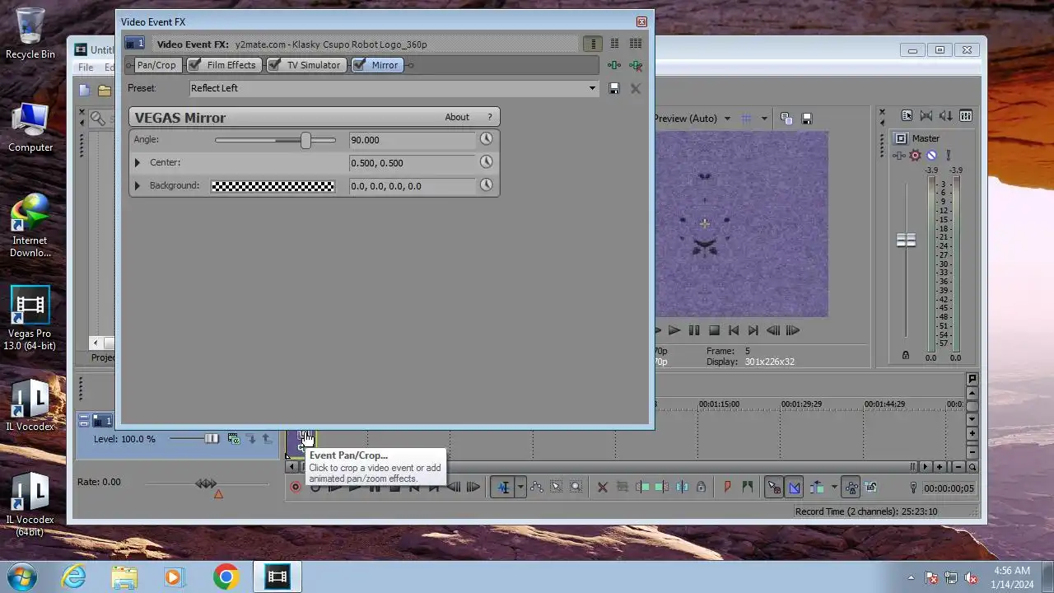Insert a red marker flag
Image resolution: width=1054 pixels, height=593 pixels.
pyautogui.click(x=727, y=488)
